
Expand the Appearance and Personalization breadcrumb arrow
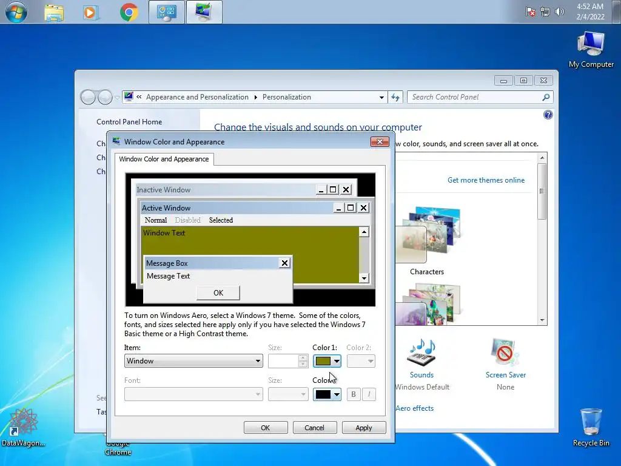pyautogui.click(x=256, y=97)
